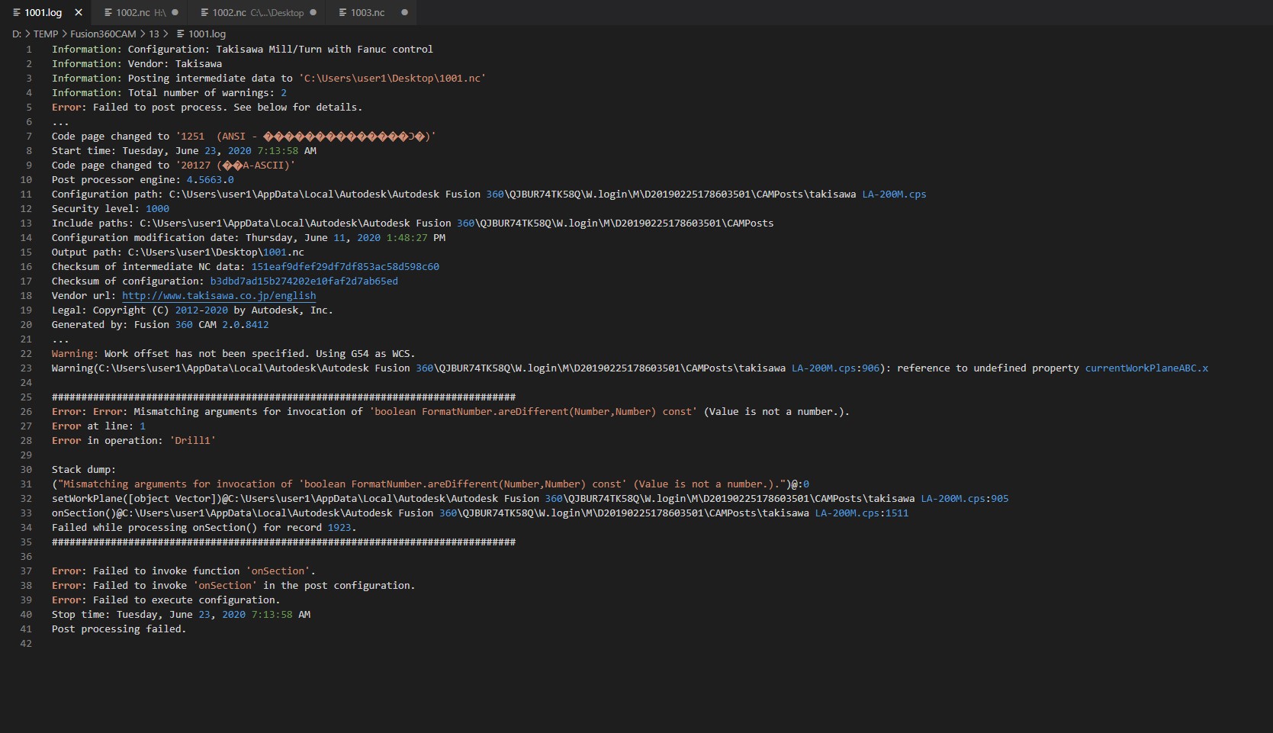Switch to the 1002.nc H:\ tab
1273x733 pixels.
point(132,12)
